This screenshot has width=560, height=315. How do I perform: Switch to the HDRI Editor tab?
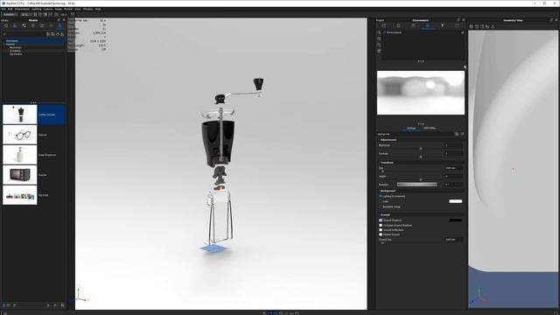click(x=430, y=128)
